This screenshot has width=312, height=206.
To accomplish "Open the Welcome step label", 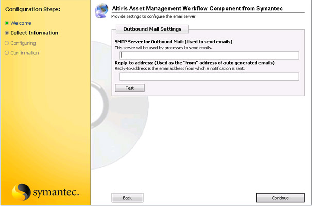I will pyautogui.click(x=21, y=23).
